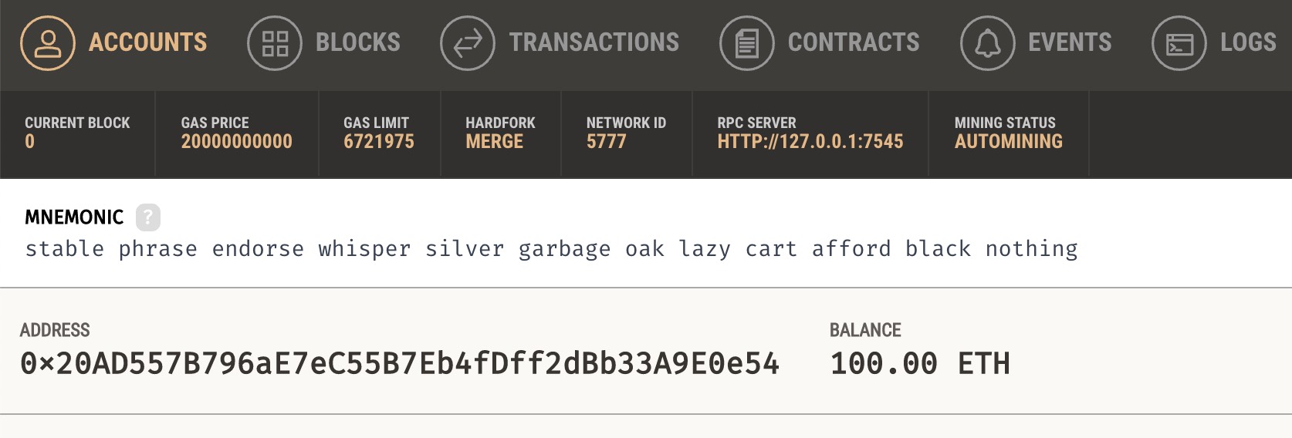Open the Contracts document icon
1292x438 pixels.
click(x=746, y=43)
